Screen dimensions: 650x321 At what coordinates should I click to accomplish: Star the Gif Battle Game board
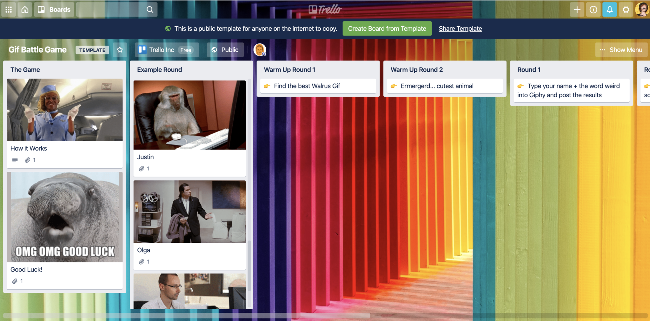[x=120, y=49]
